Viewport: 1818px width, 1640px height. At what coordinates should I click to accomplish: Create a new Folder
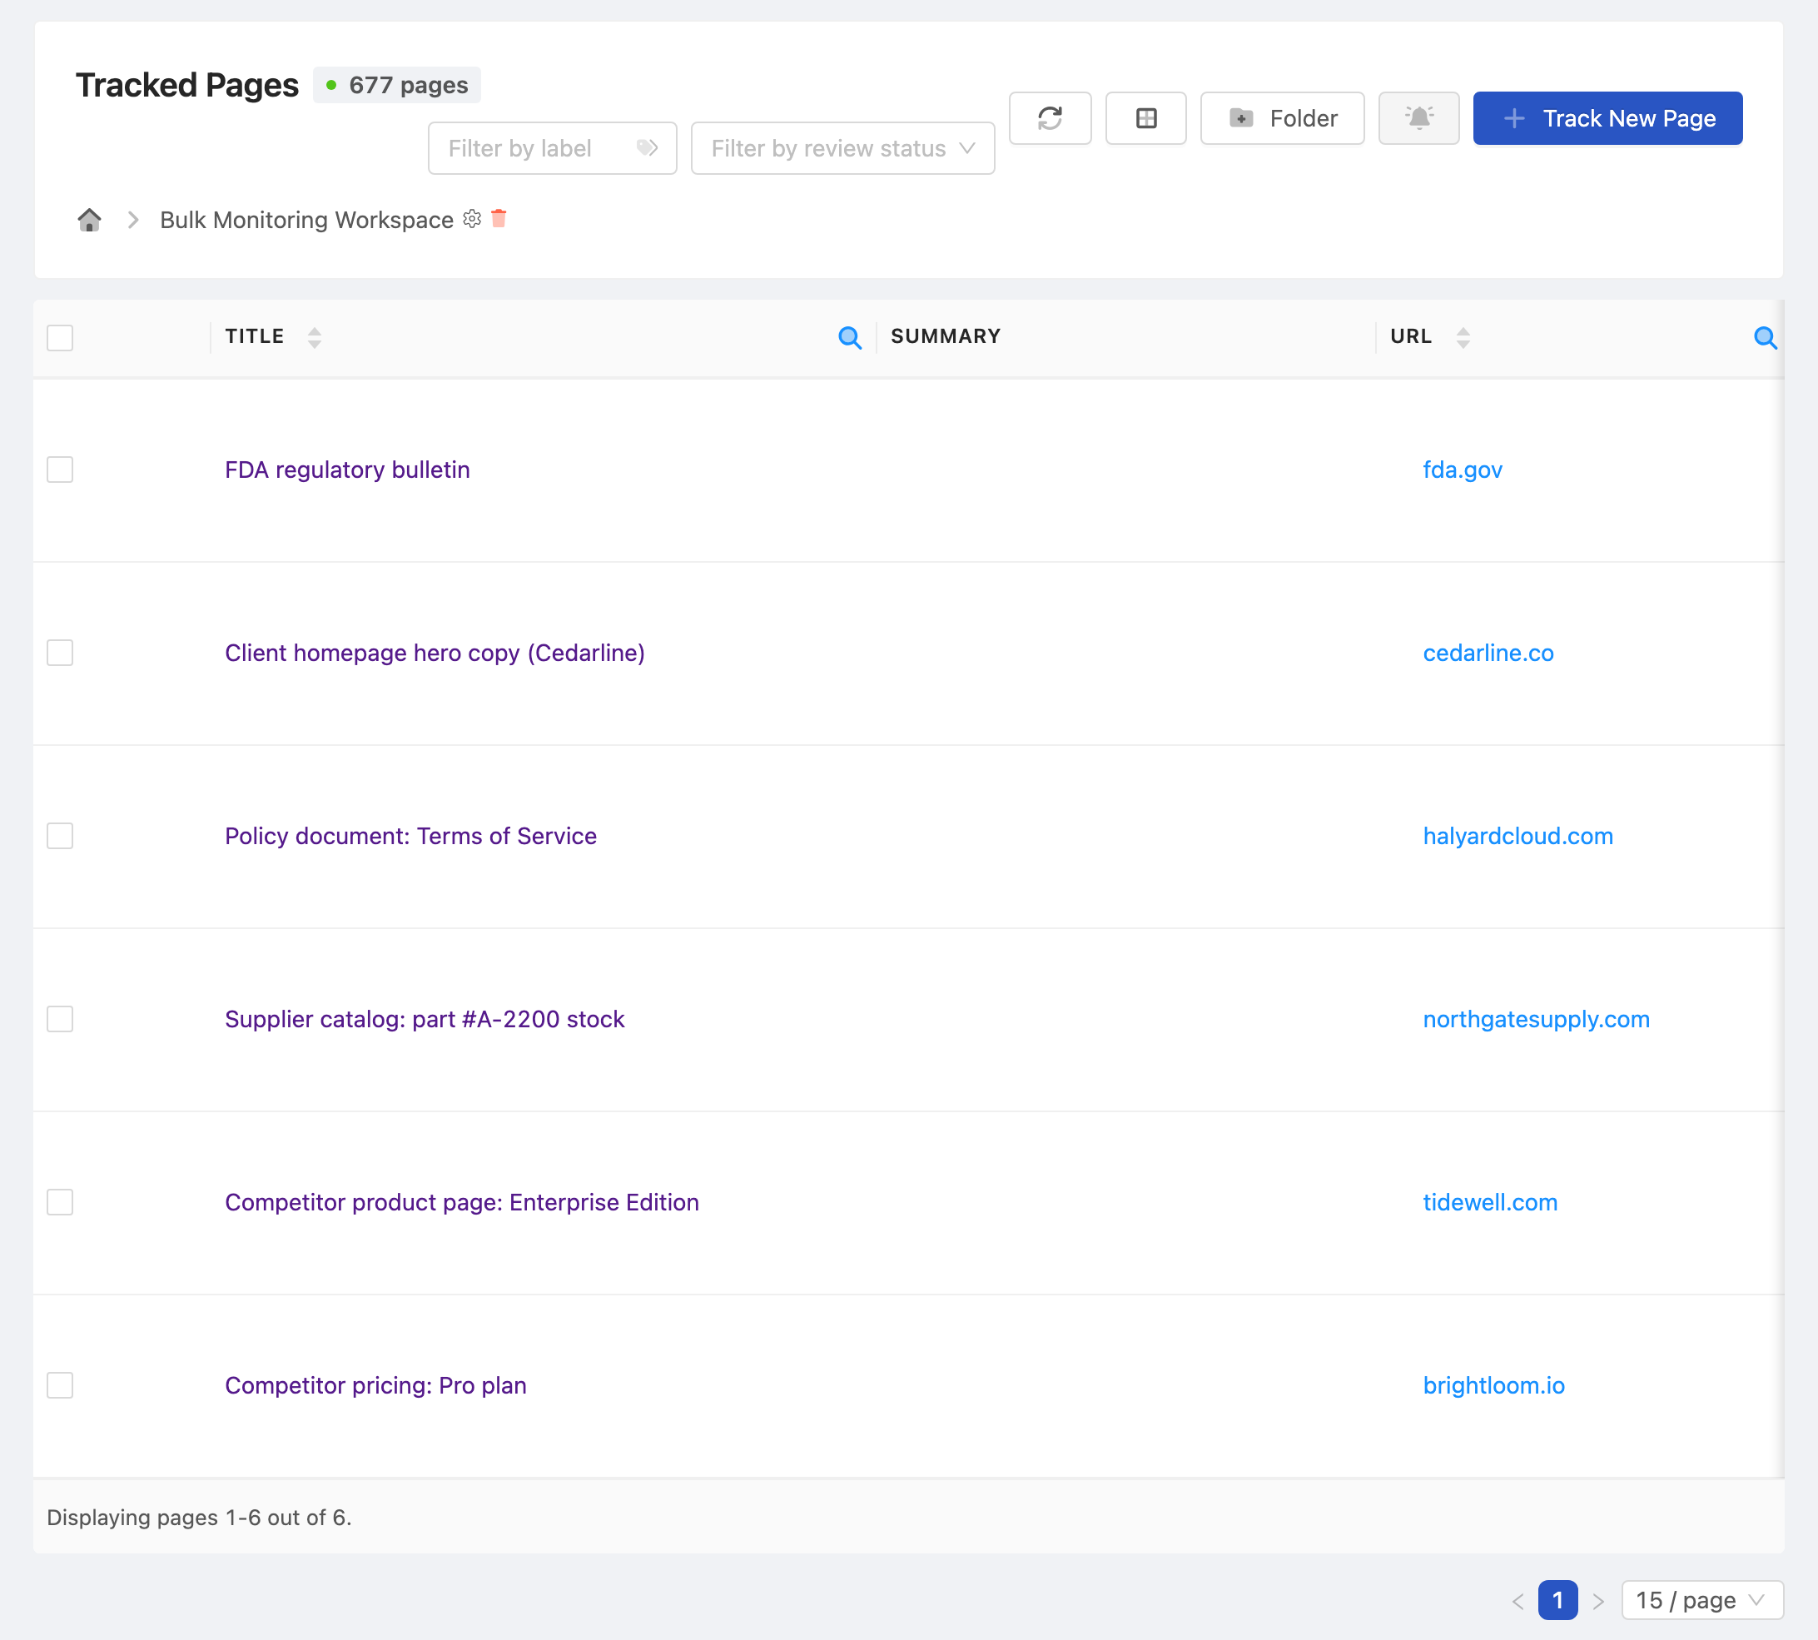coord(1282,118)
